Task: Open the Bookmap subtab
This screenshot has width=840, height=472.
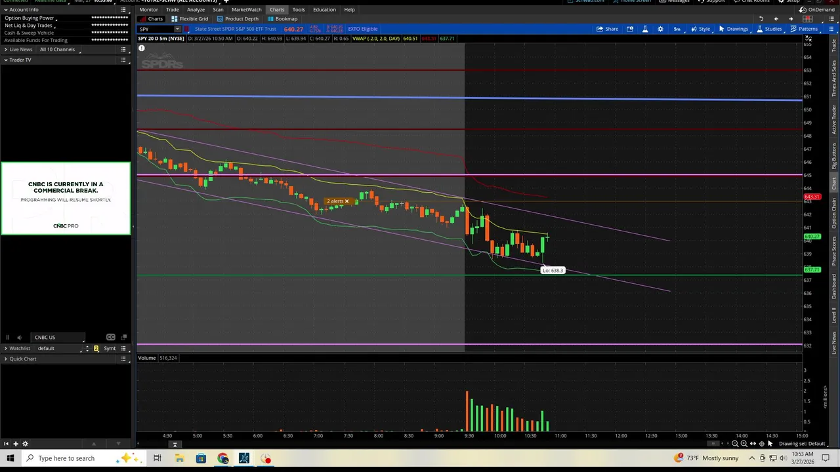Action: pyautogui.click(x=282, y=19)
